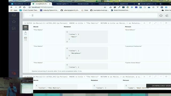Bookmark this page with address bar star
Image resolution: width=171 pixels, height=96 pixels.
click(x=105, y=7)
